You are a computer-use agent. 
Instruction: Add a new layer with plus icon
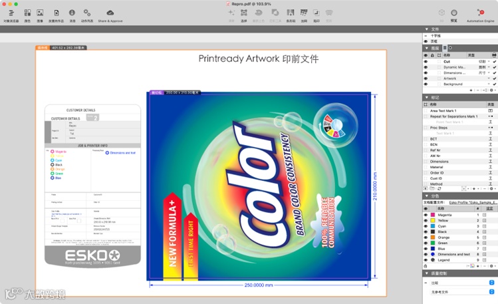[471, 90]
